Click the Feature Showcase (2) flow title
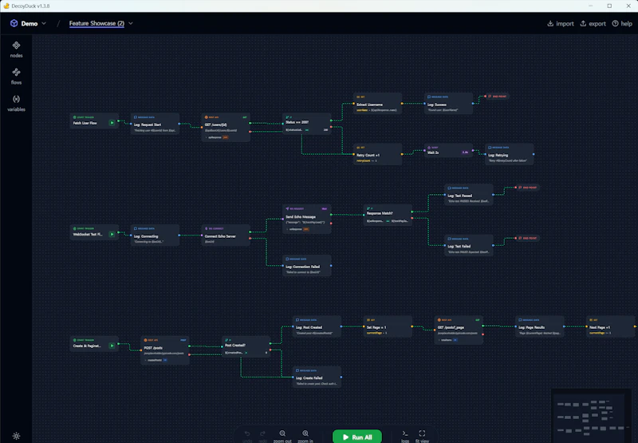This screenshot has height=443, width=638. 96,23
